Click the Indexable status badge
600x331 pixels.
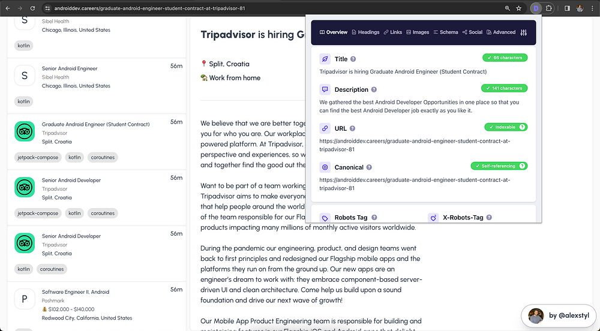(506, 127)
